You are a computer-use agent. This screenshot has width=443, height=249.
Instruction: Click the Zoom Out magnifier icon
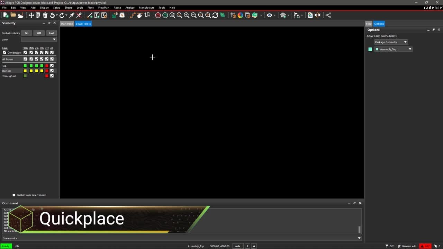pos(194,15)
